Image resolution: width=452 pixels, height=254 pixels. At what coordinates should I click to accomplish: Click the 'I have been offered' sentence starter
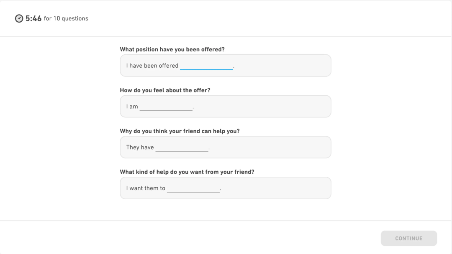[152, 66]
